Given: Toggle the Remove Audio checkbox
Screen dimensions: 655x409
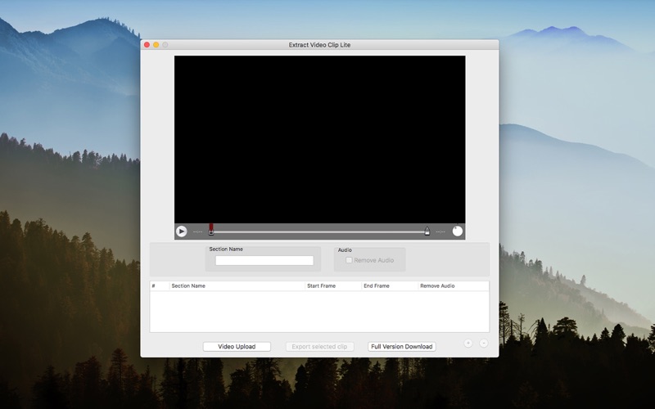Looking at the screenshot, I should pos(350,260).
